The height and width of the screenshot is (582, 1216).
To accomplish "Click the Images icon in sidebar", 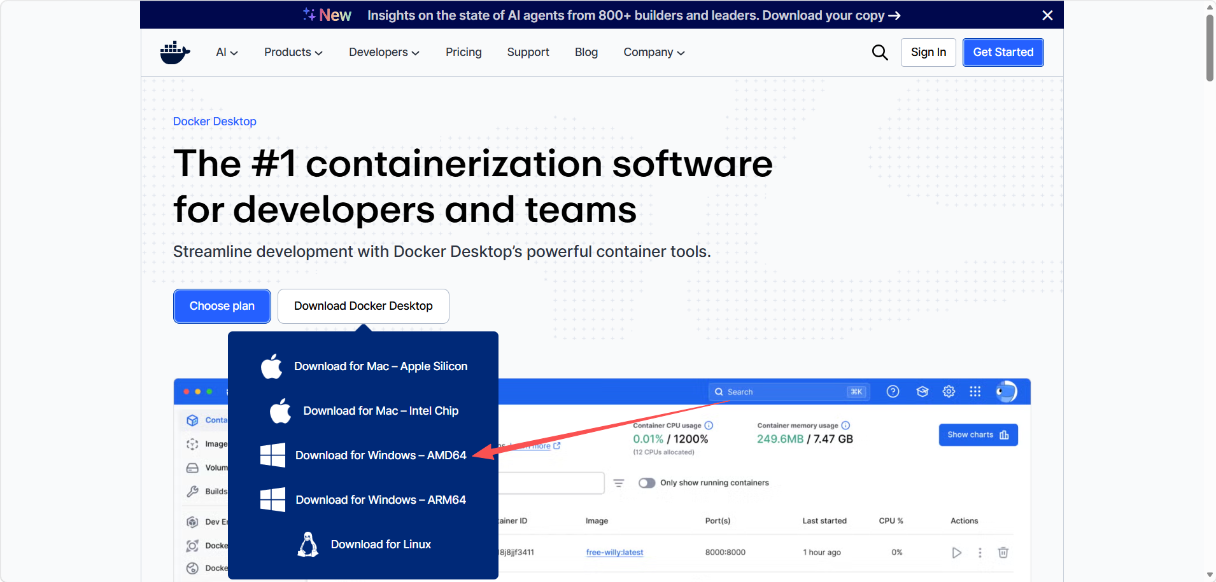I will click(x=192, y=444).
